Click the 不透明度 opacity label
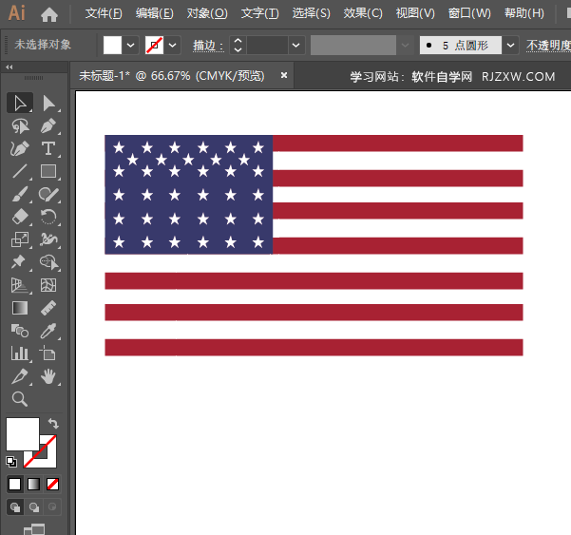The height and width of the screenshot is (535, 571). (548, 45)
